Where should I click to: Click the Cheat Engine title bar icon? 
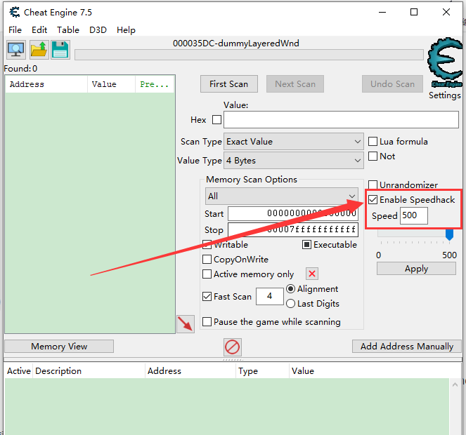pos(13,12)
